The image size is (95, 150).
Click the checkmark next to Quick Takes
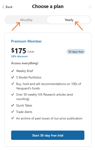[x=13, y=105]
